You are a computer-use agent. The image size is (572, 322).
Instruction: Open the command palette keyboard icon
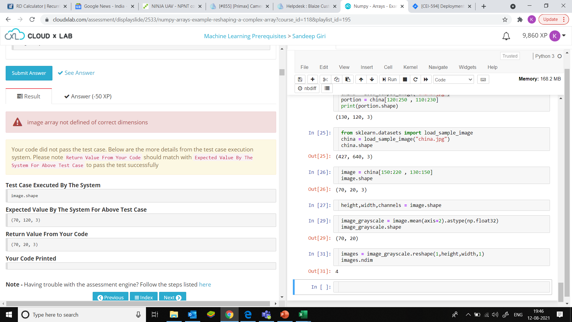[483, 79]
